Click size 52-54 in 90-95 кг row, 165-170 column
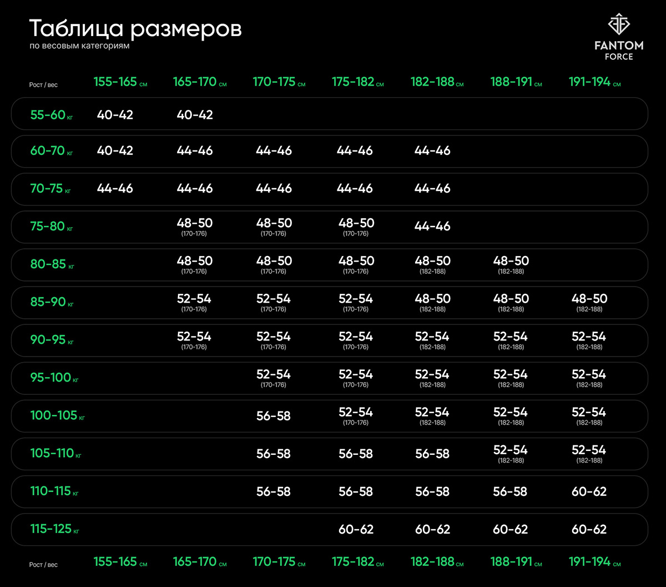Screen dimensions: 666x587 (x=194, y=337)
